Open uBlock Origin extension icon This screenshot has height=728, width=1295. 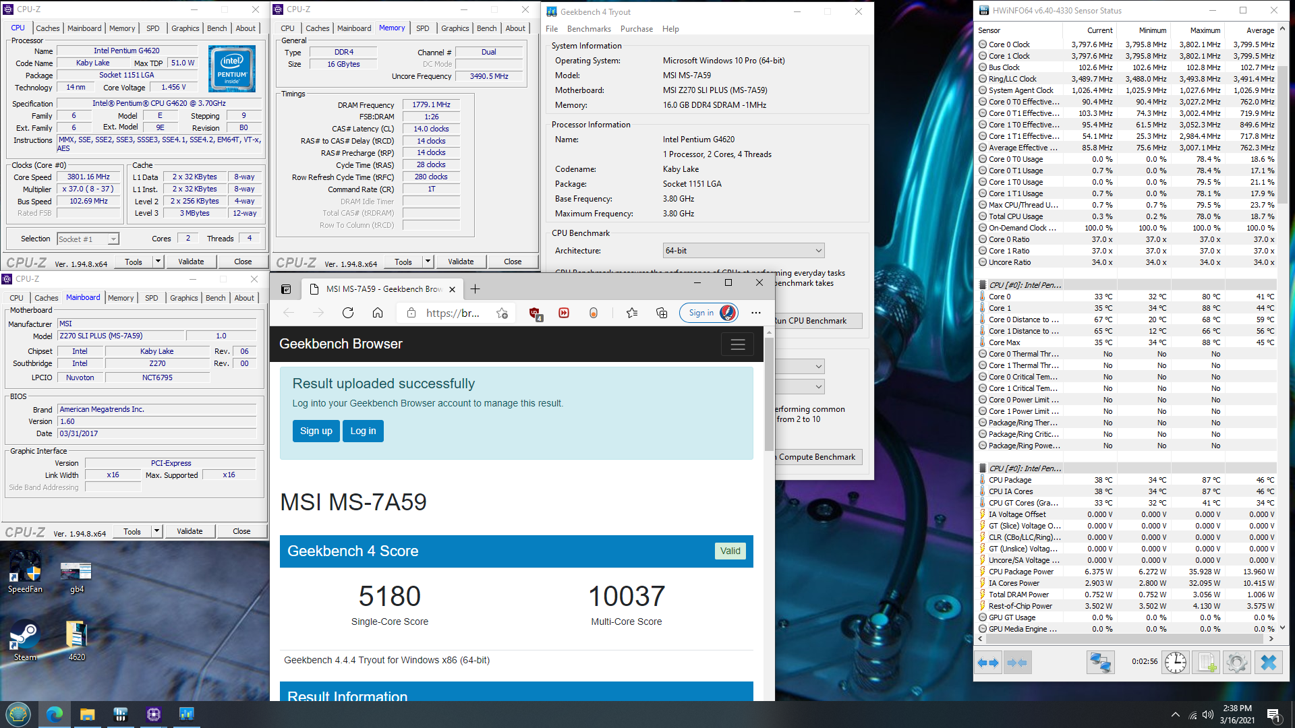point(535,313)
